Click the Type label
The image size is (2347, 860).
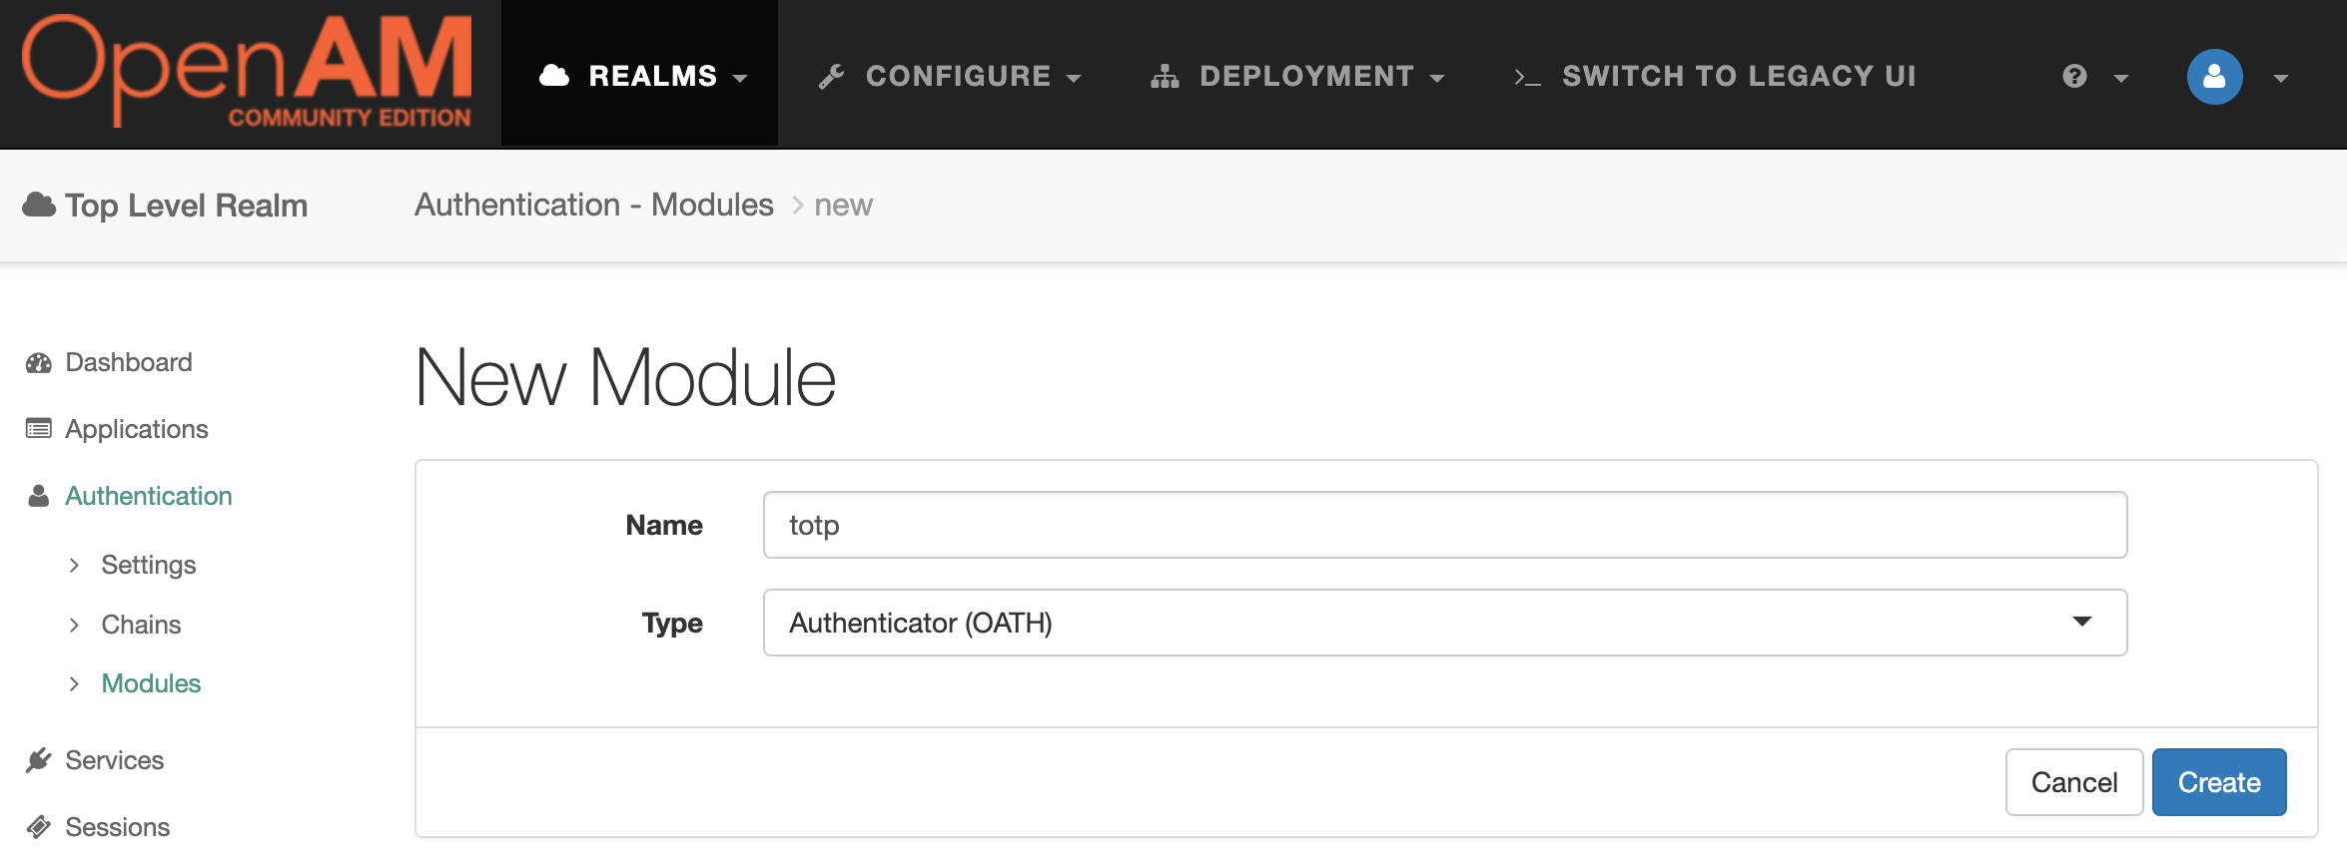pyautogui.click(x=672, y=624)
